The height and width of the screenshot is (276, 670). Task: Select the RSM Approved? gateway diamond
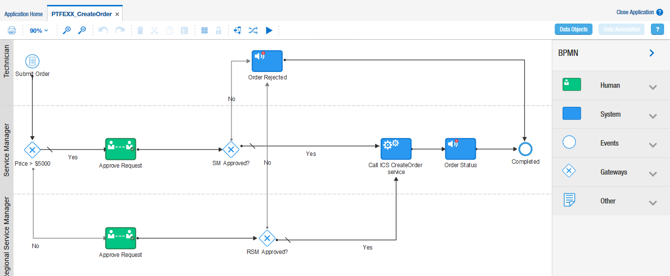click(x=267, y=239)
